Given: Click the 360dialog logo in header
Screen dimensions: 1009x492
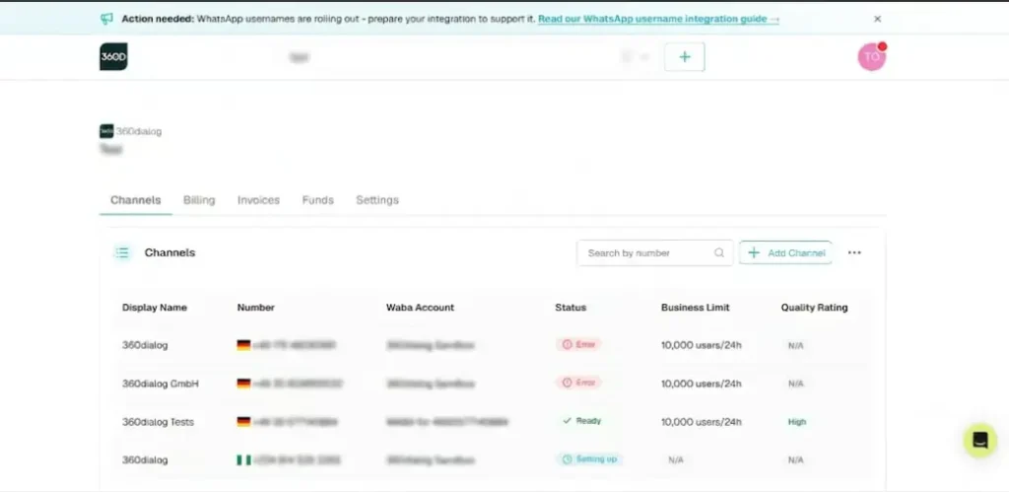Looking at the screenshot, I should pos(113,56).
